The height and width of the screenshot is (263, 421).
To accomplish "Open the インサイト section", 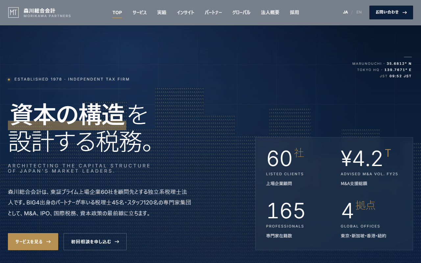I will pos(186,12).
